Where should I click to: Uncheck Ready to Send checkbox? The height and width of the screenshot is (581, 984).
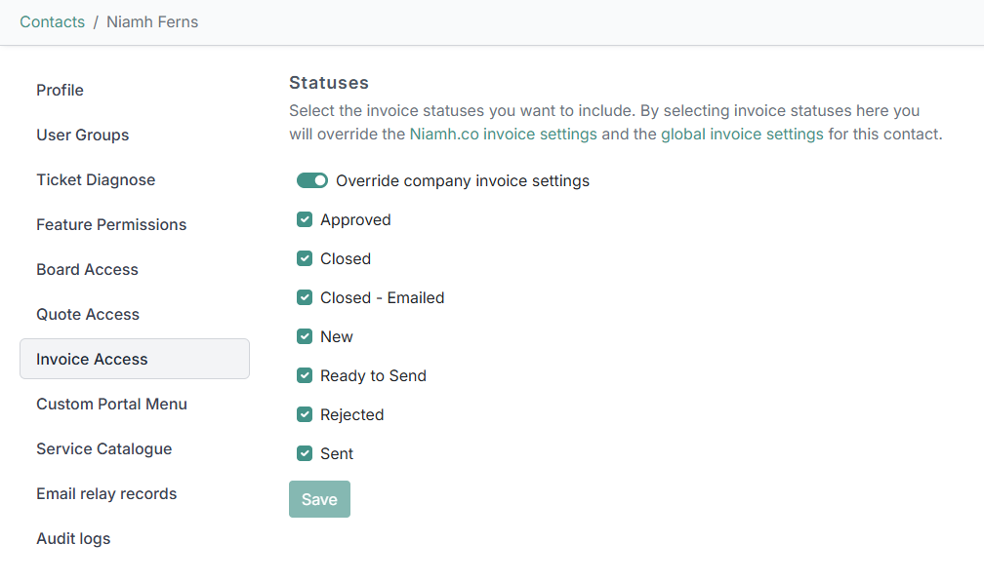coord(305,375)
